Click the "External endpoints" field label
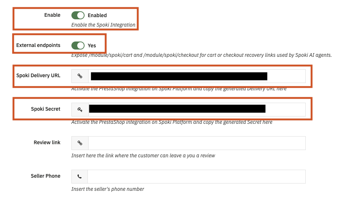The width and height of the screenshot is (340, 201). tap(38, 46)
